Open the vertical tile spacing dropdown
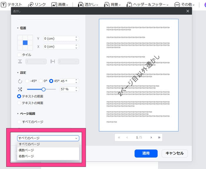 click(x=36, y=62)
